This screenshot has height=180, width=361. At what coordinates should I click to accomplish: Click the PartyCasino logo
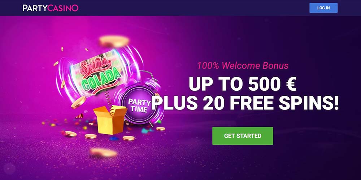click(x=51, y=8)
